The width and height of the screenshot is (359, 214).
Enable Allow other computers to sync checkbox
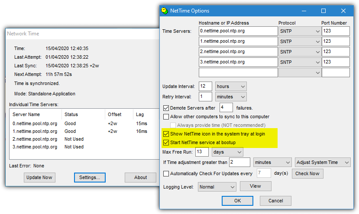tap(166, 116)
